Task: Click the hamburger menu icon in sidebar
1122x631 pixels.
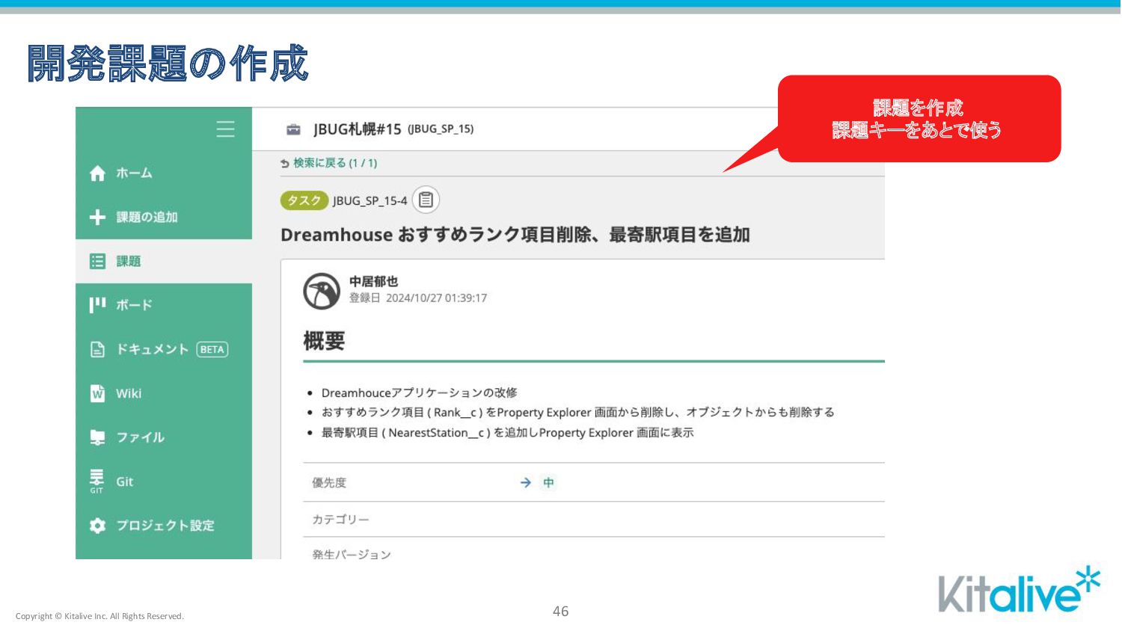Action: pos(225,129)
